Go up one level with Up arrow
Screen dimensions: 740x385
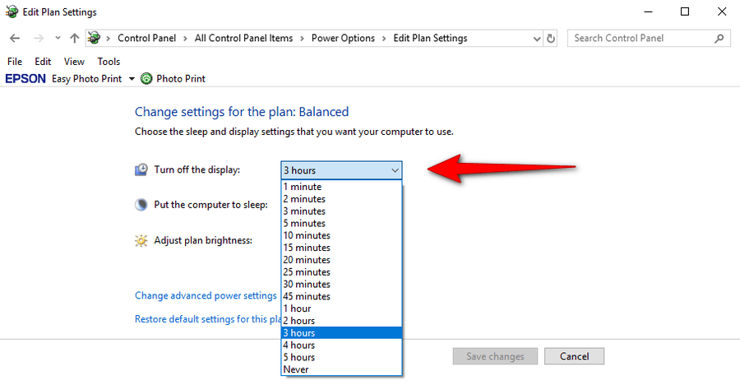point(74,39)
